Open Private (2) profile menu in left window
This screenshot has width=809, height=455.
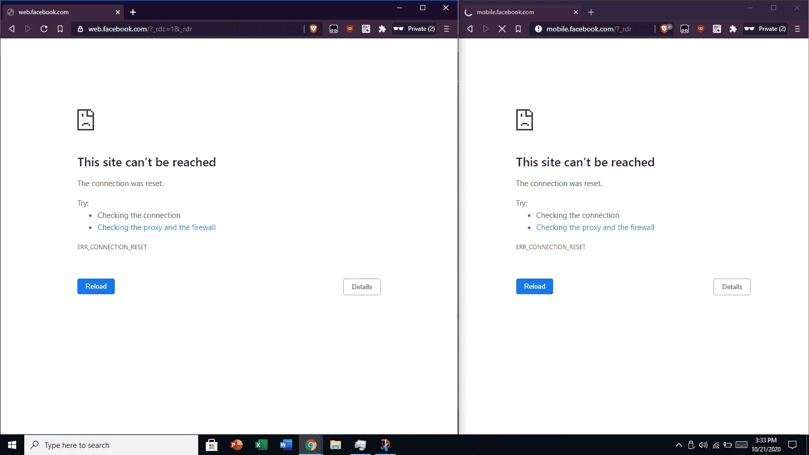coord(415,29)
